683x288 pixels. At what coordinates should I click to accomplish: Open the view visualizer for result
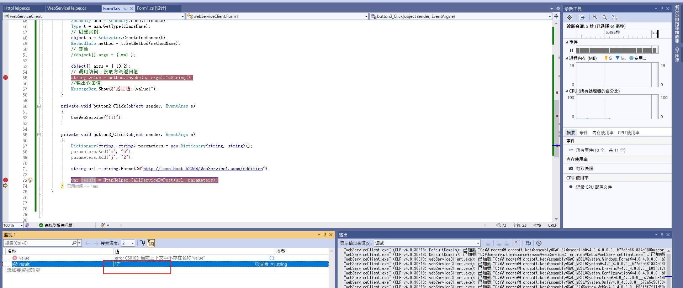262,264
